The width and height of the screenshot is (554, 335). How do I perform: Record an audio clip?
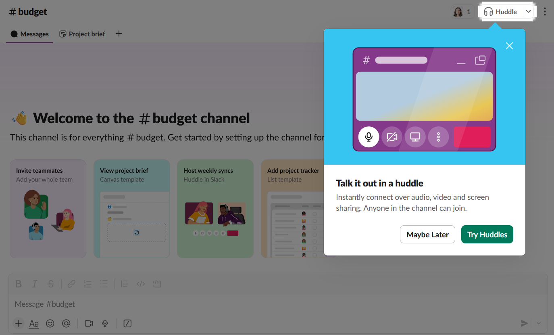[105, 323]
